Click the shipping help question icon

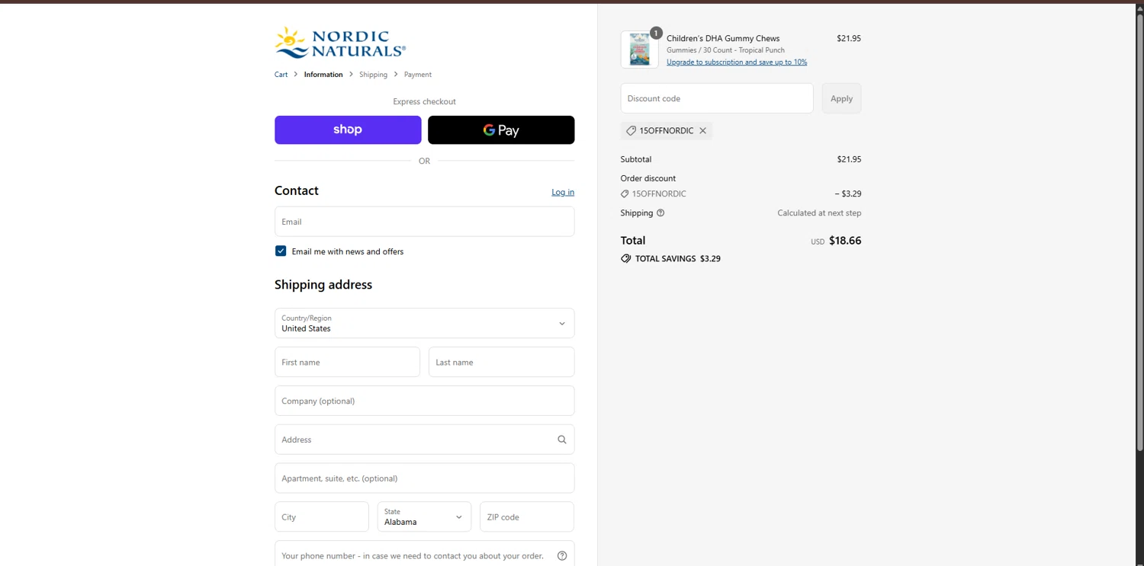coord(660,213)
